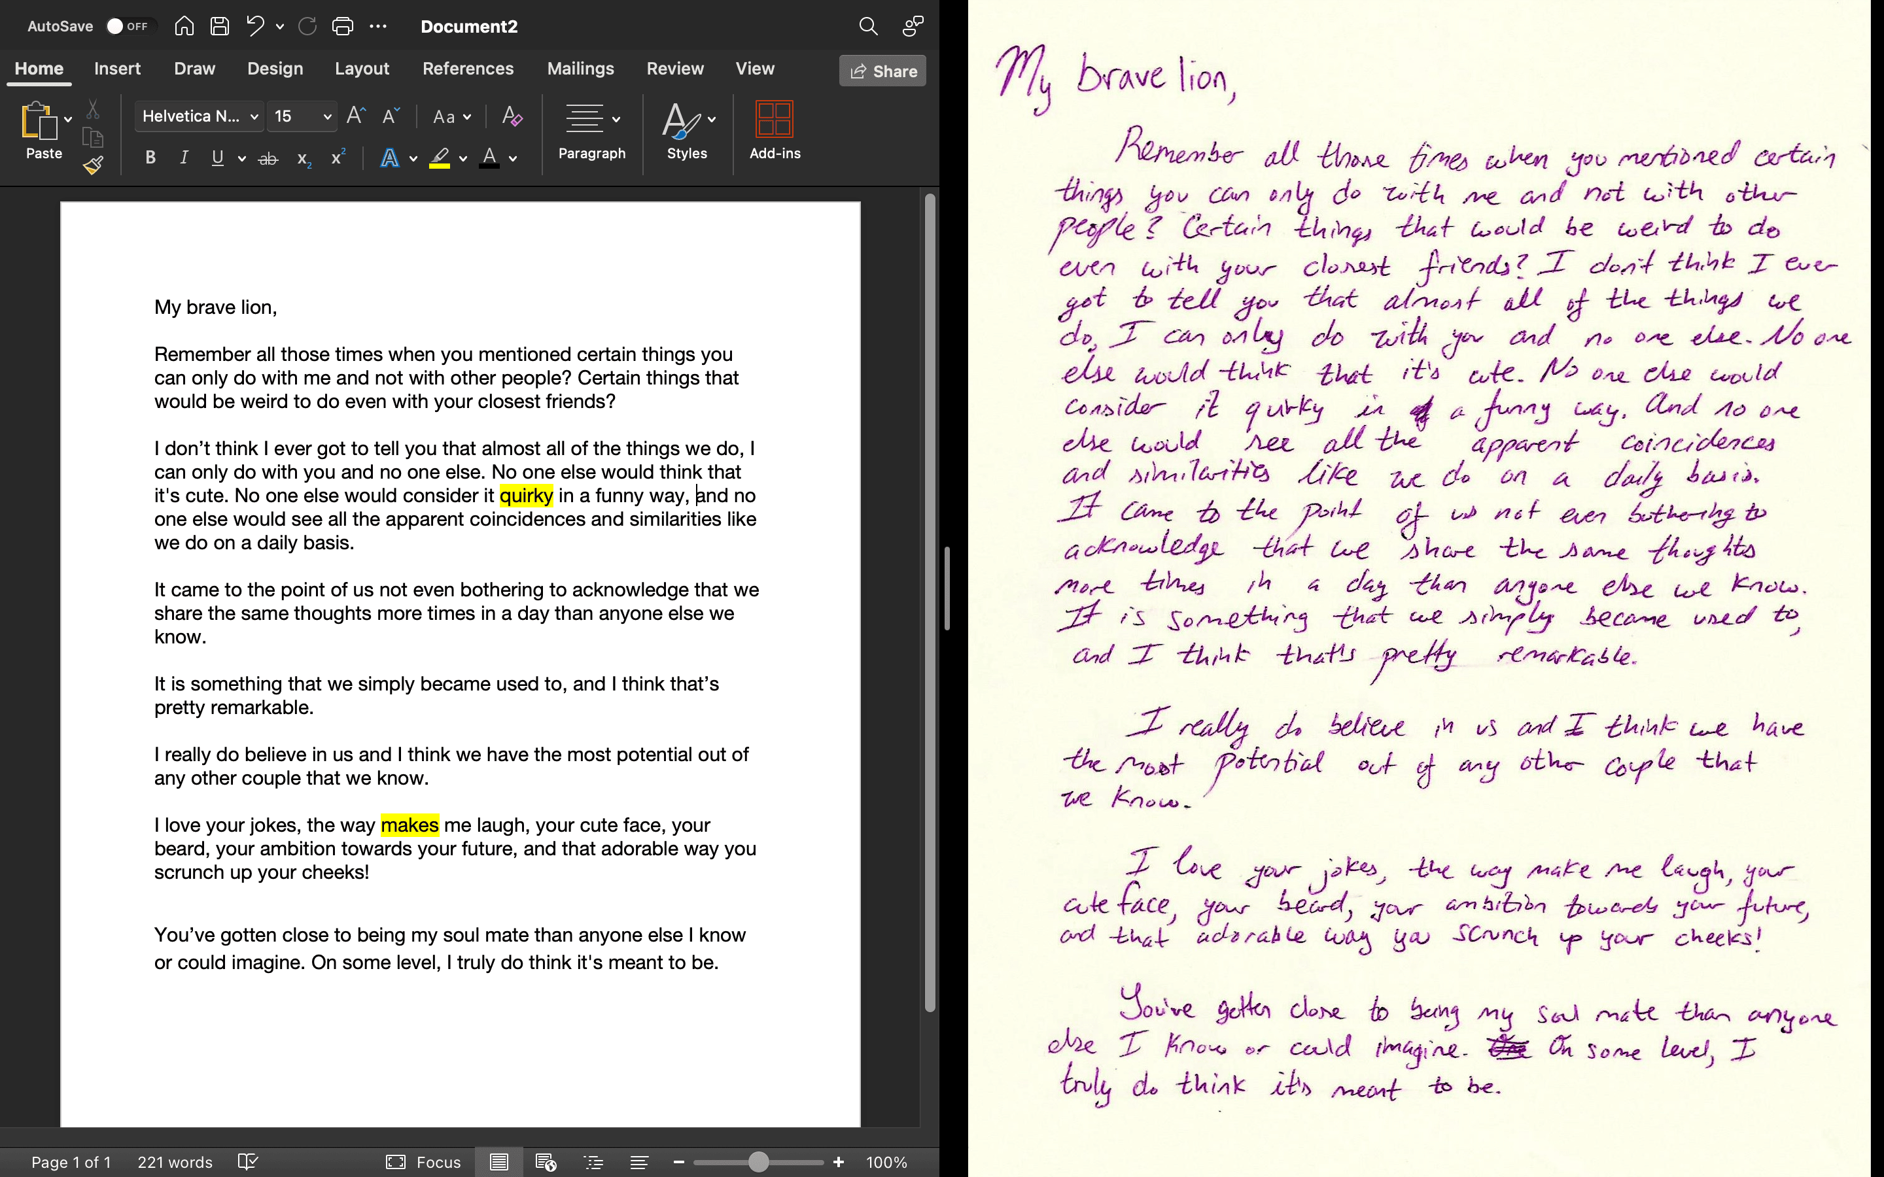Enter Focus mode from status bar
Viewport: 1884px width, 1177px height.
(423, 1161)
